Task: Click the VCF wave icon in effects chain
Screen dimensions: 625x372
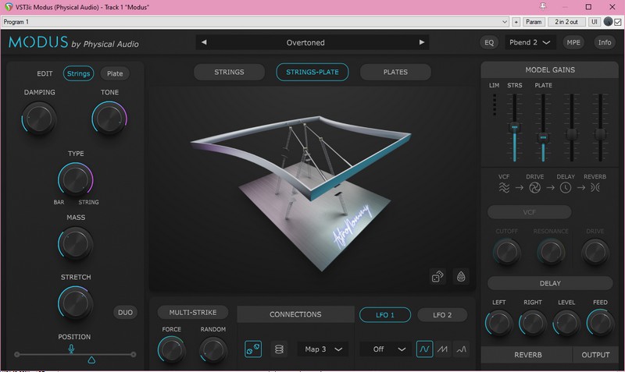Action: [505, 188]
